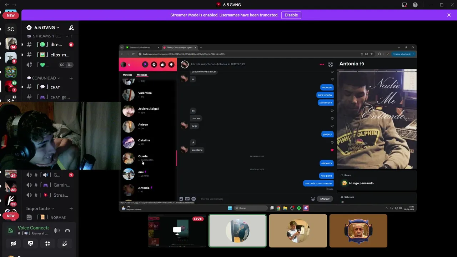The width and height of the screenshot is (457, 257).
Task: Open the CHAT text channel
Action: (50, 87)
